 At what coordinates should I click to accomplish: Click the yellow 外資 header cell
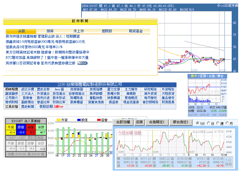pyautogui.click(x=11, y=127)
